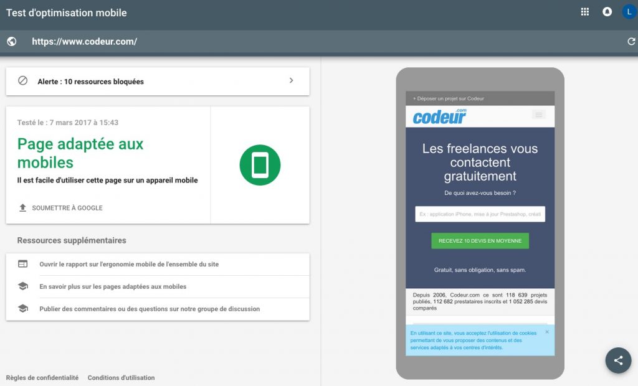Open En savoir plus sur les pages adaptées
638x386 pixels.
(x=113, y=286)
